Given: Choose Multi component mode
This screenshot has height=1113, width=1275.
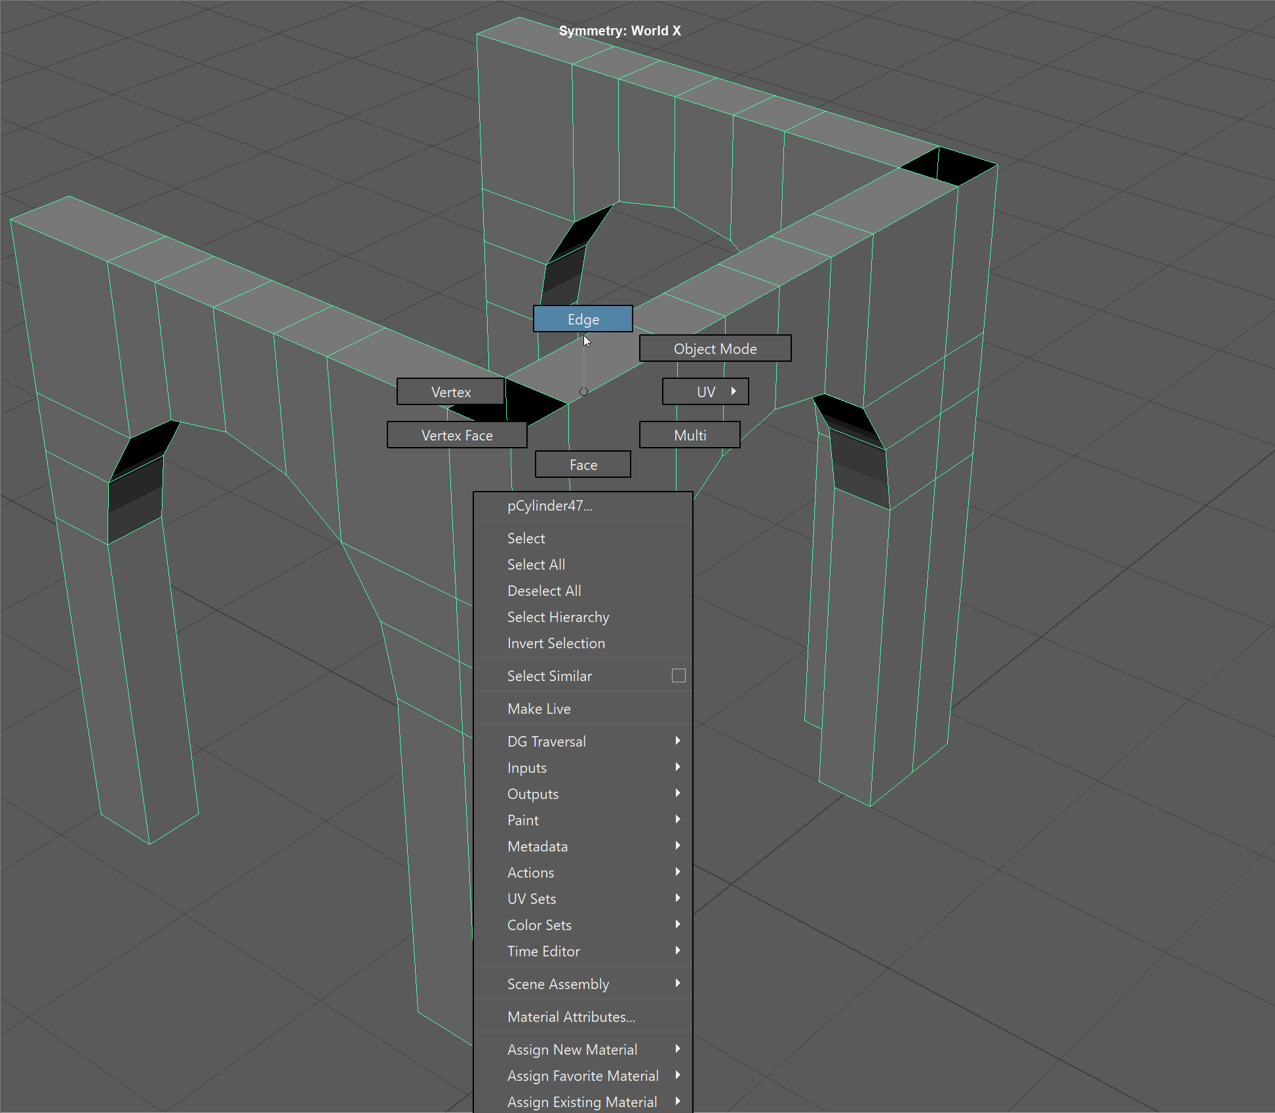Looking at the screenshot, I should coord(690,435).
